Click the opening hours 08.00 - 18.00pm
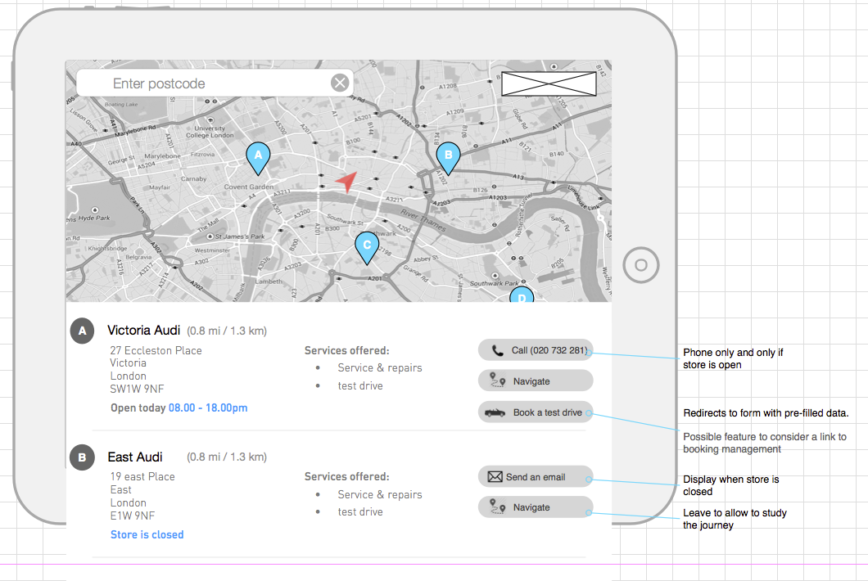The image size is (868, 581). [x=208, y=408]
